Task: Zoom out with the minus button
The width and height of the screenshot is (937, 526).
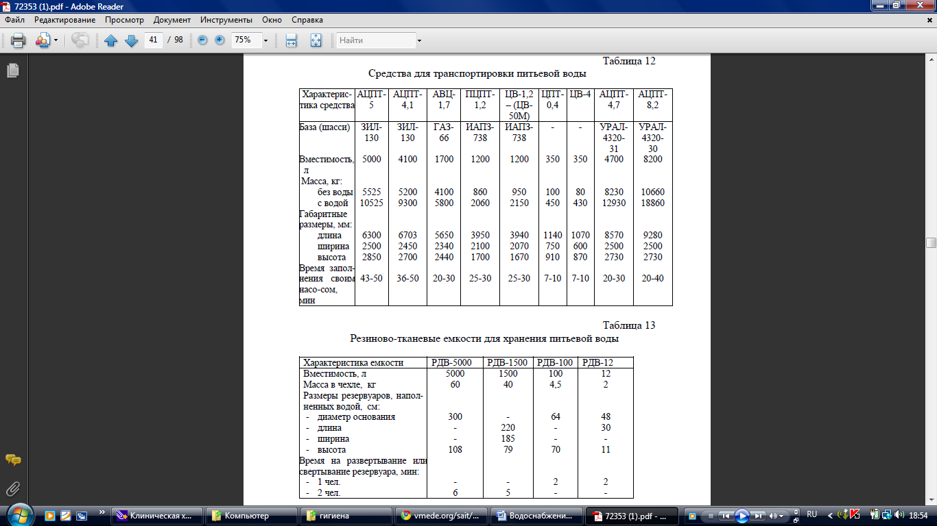Action: coord(203,40)
